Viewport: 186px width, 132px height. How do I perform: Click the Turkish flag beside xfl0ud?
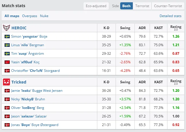(7, 62)
